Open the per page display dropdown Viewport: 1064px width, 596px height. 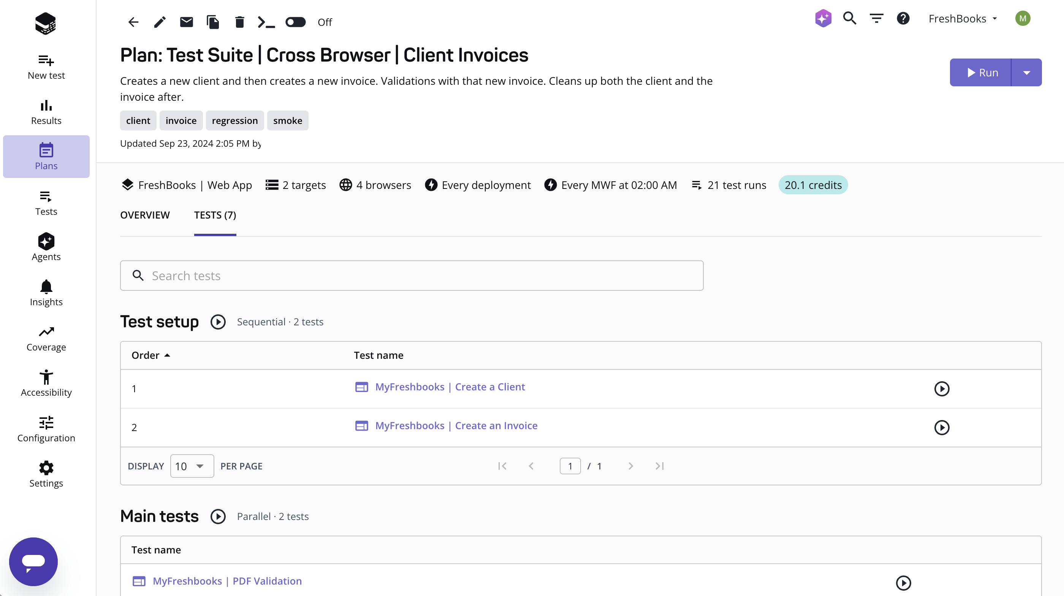pos(192,466)
